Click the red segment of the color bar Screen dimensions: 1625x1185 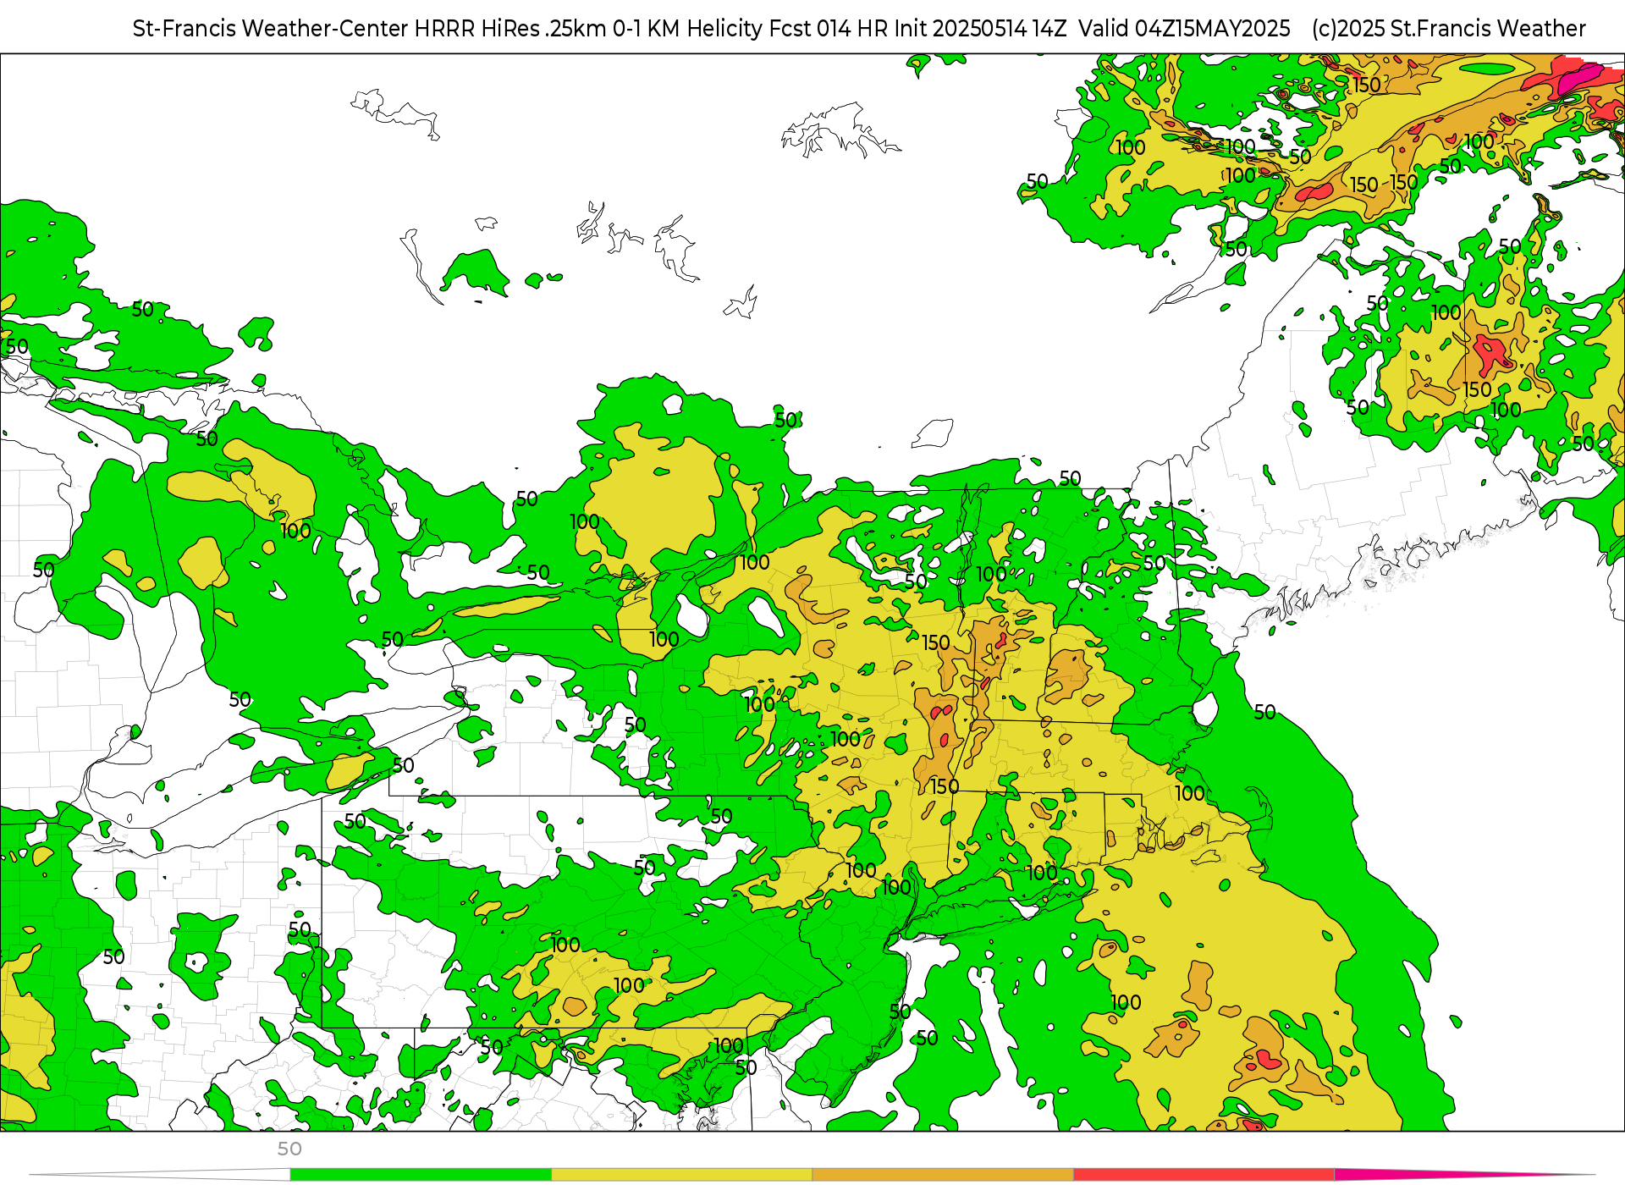coord(1204,1175)
